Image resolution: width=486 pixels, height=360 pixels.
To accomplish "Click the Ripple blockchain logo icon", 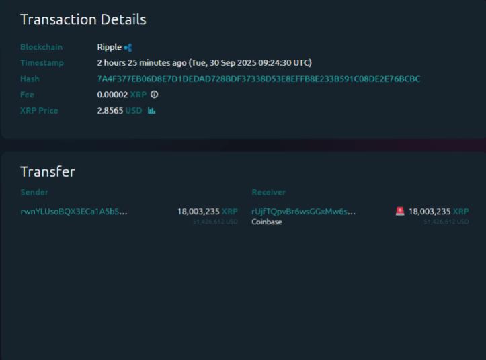I will point(128,48).
